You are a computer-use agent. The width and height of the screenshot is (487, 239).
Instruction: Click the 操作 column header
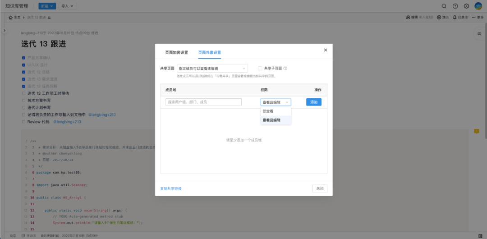318,90
